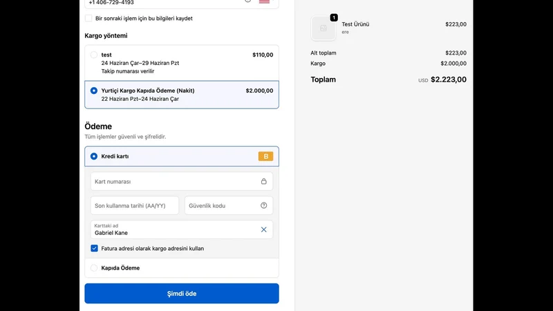Viewport: 553px width, 311px height.
Task: Click '22 Haziran Pzt–24 Haziran Çar' delivery text
Action: [x=140, y=99]
